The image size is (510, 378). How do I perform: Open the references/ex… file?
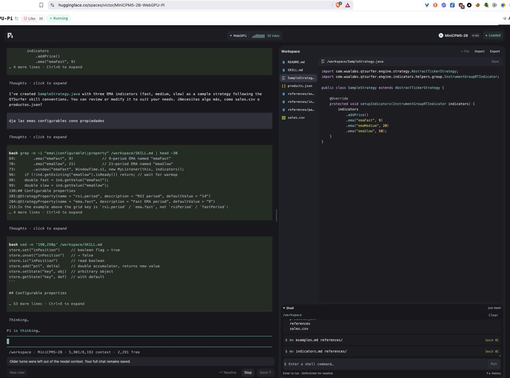point(298,94)
